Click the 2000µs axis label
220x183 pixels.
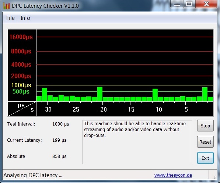pyautogui.click(x=21, y=76)
